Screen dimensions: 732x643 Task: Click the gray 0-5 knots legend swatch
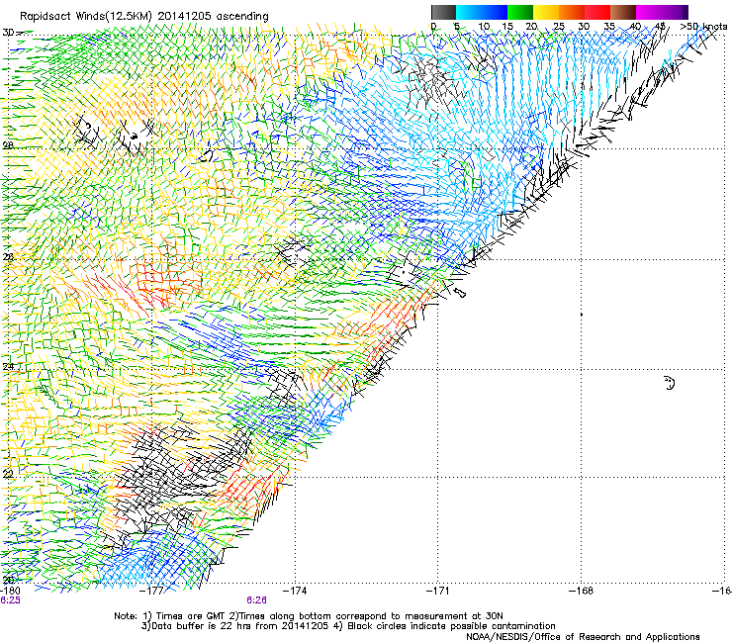pyautogui.click(x=443, y=12)
